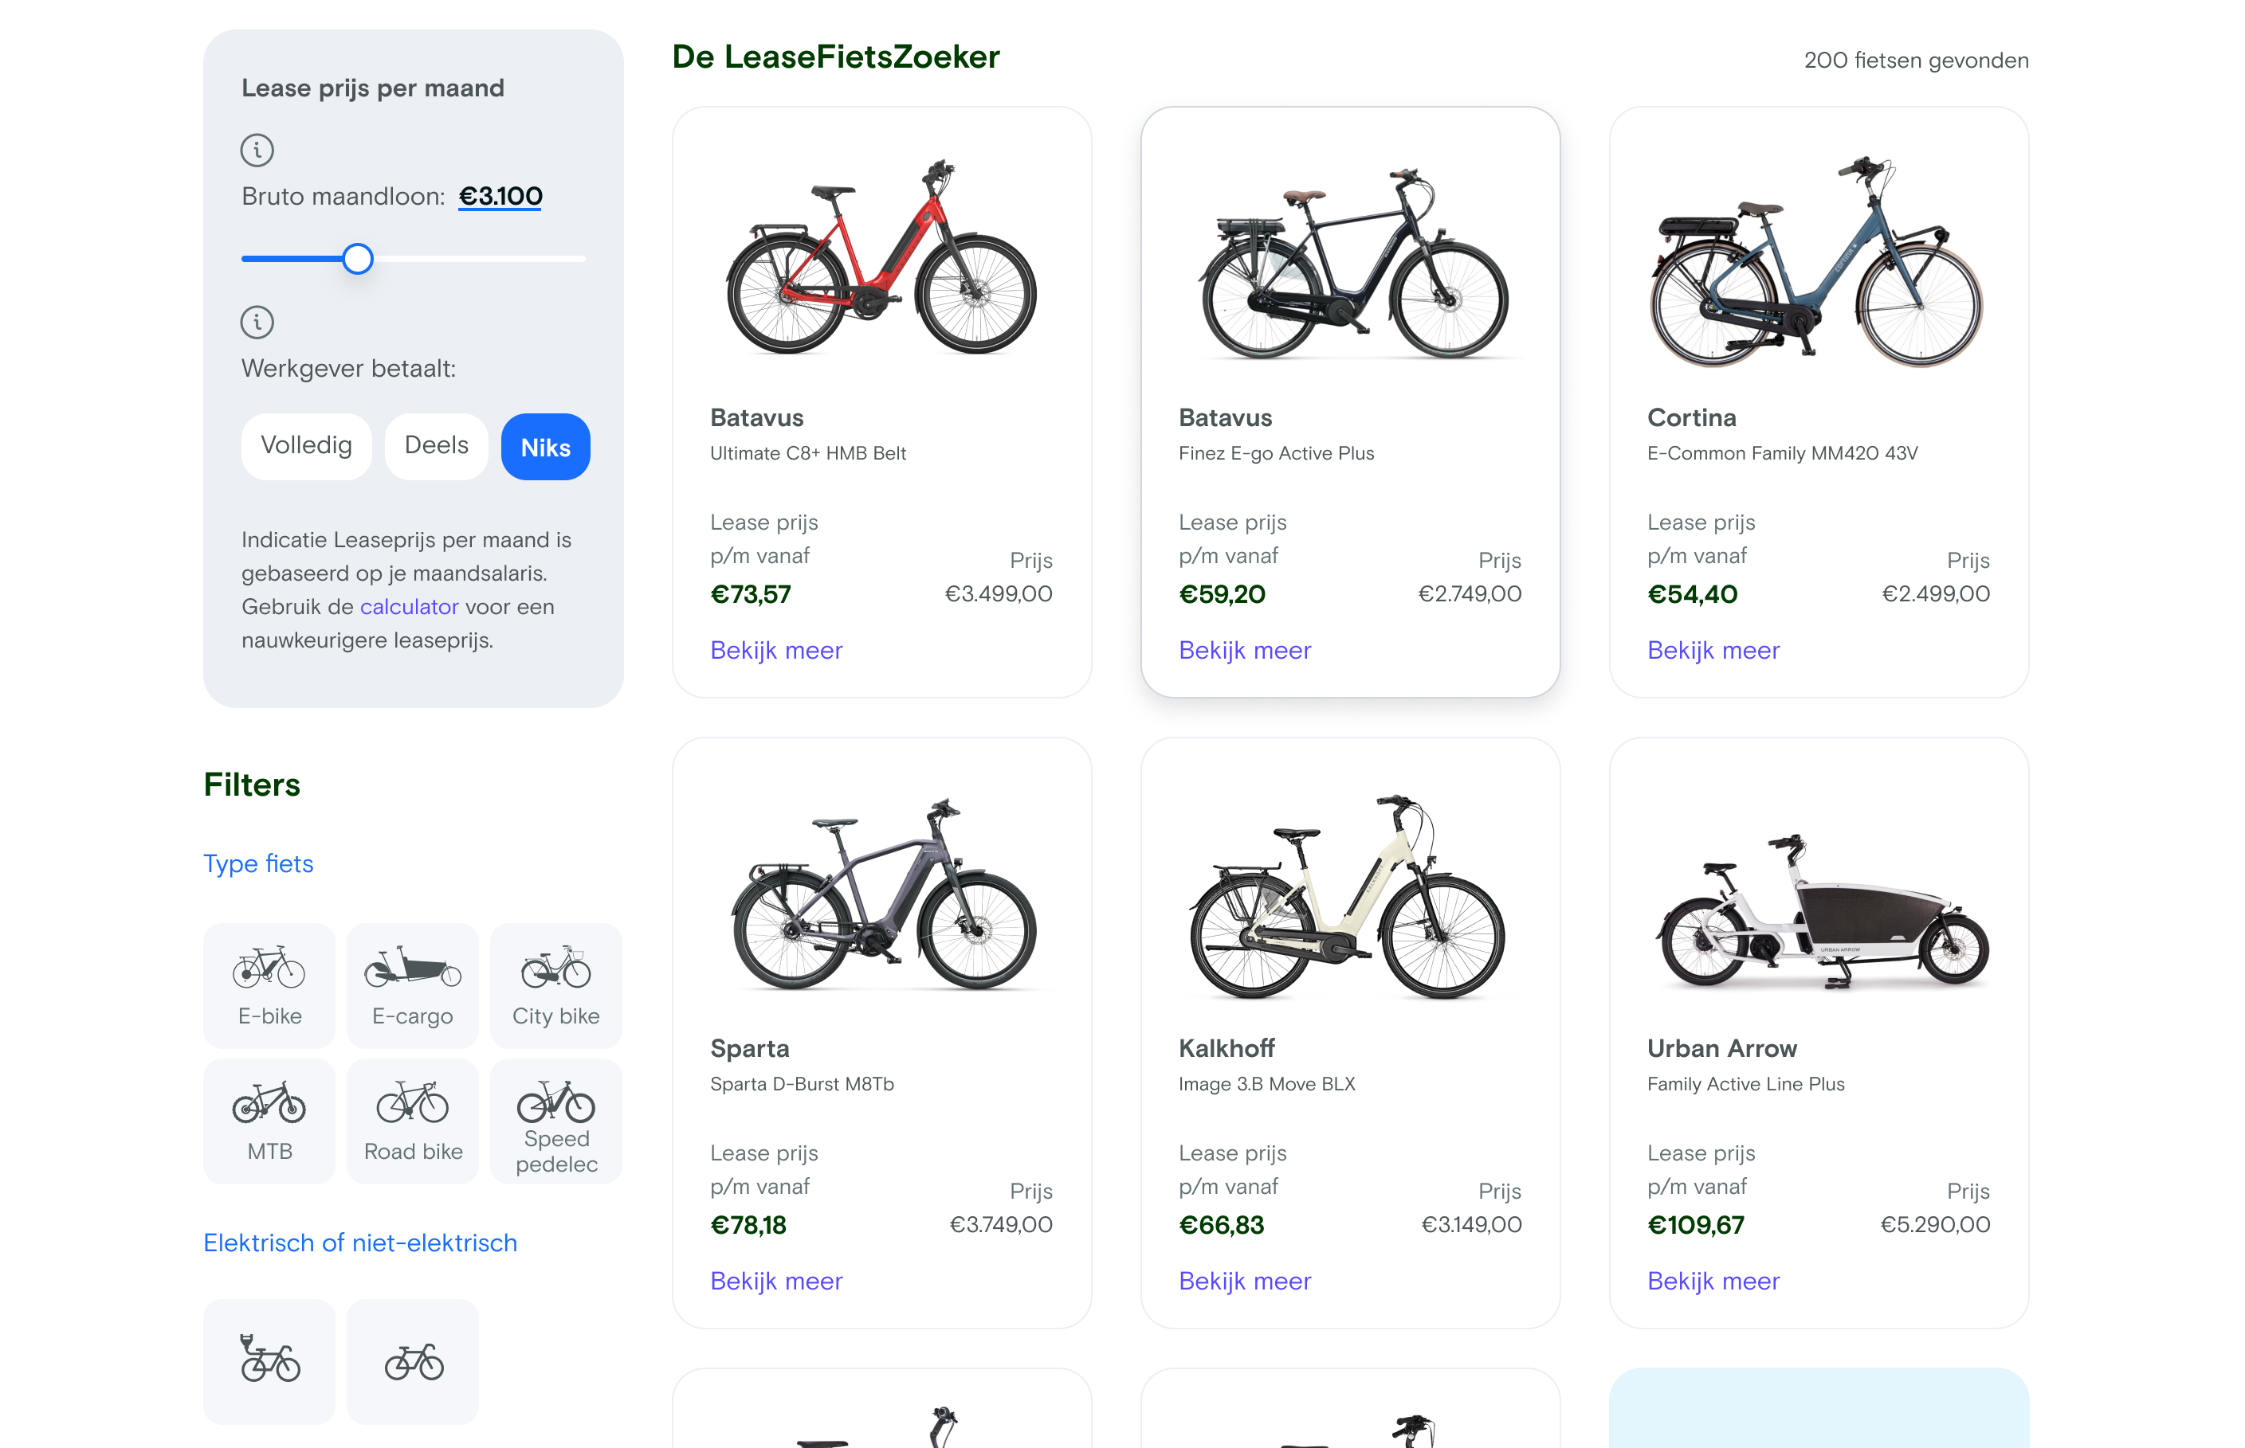The height and width of the screenshot is (1448, 2245).
Task: Collapse the Type fiets filter section
Action: (259, 863)
